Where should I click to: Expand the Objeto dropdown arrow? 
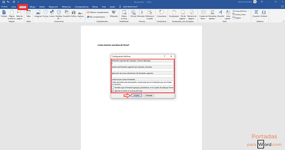click(243, 18)
